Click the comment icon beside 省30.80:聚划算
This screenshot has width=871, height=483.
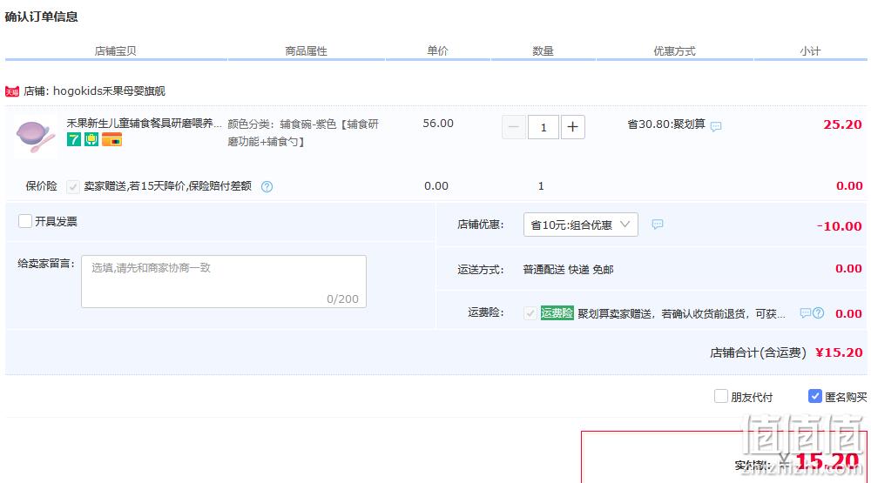[716, 126]
